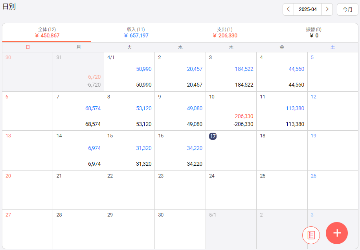This screenshot has width=360, height=250.
Task: Click the 日別 page heading
Action: [x=9, y=6]
